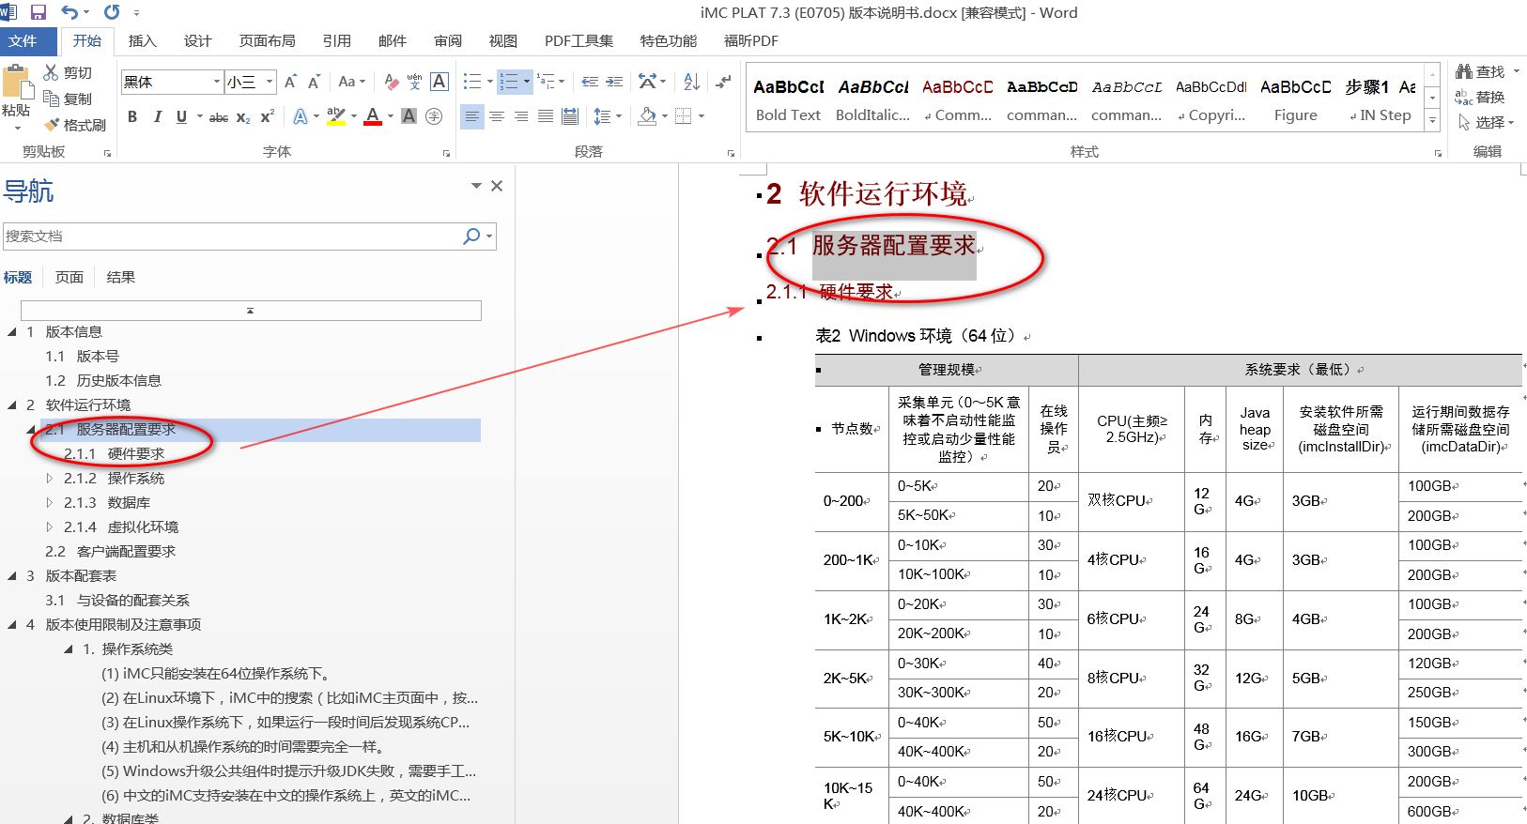Expand the 2.1.2 操作系统 heading in navigation
This screenshot has width=1527, height=824.
tap(50, 478)
